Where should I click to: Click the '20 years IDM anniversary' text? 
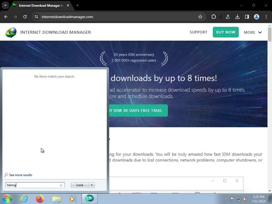point(134,55)
